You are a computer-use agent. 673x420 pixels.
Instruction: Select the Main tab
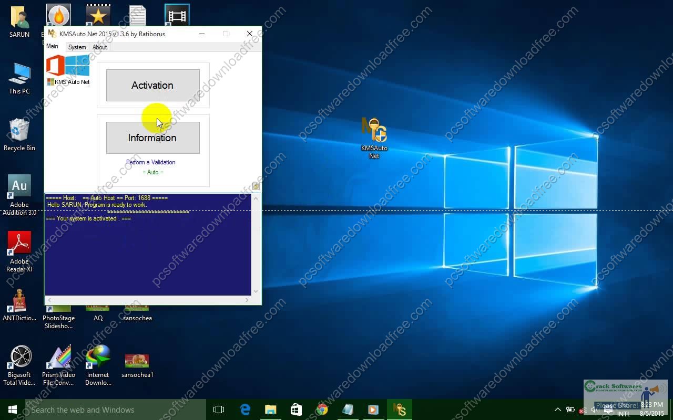(52, 46)
